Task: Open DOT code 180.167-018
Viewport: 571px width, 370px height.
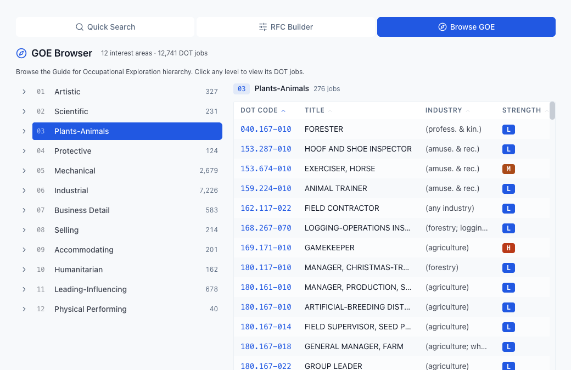Action: [266, 346]
